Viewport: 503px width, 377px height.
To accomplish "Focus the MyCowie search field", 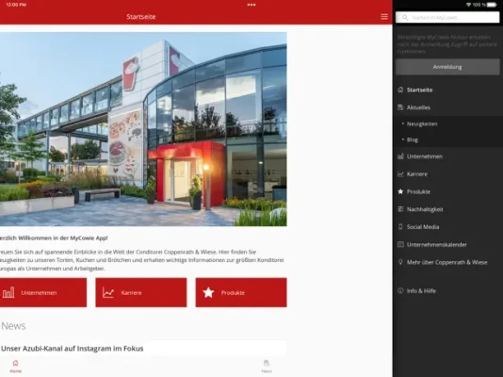I will 447,17.
